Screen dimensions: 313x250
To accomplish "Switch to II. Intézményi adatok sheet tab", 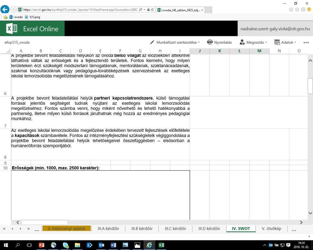I will click(67, 229).
